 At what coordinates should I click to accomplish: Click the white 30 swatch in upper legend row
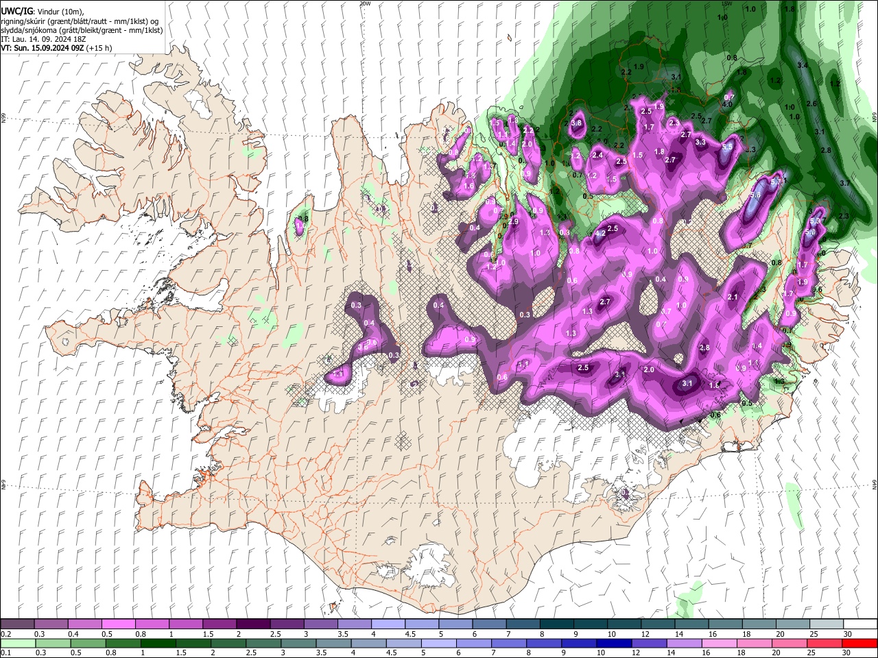[859, 624]
